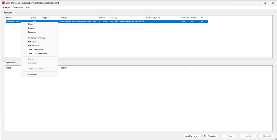Click the Server(s) column header
The image size is (277, 140).
coord(127,18)
